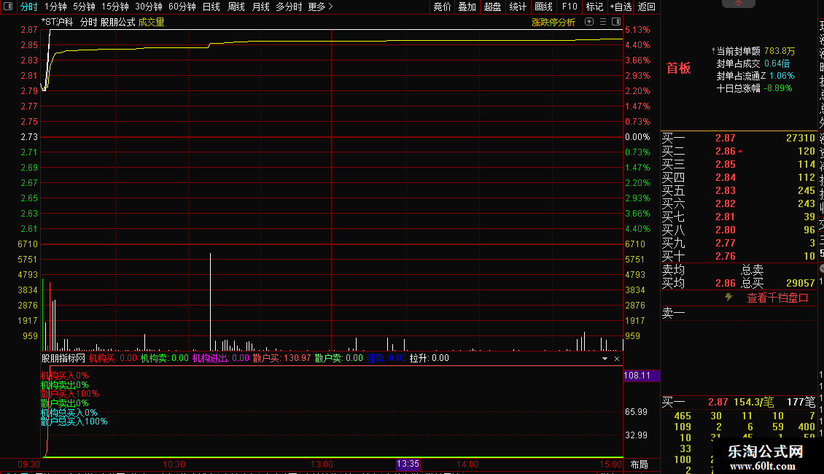Click the 涨跌停分析 label
The image size is (824, 474).
click(x=553, y=22)
